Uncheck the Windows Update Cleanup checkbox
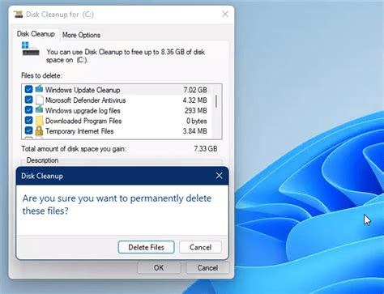 [28, 89]
